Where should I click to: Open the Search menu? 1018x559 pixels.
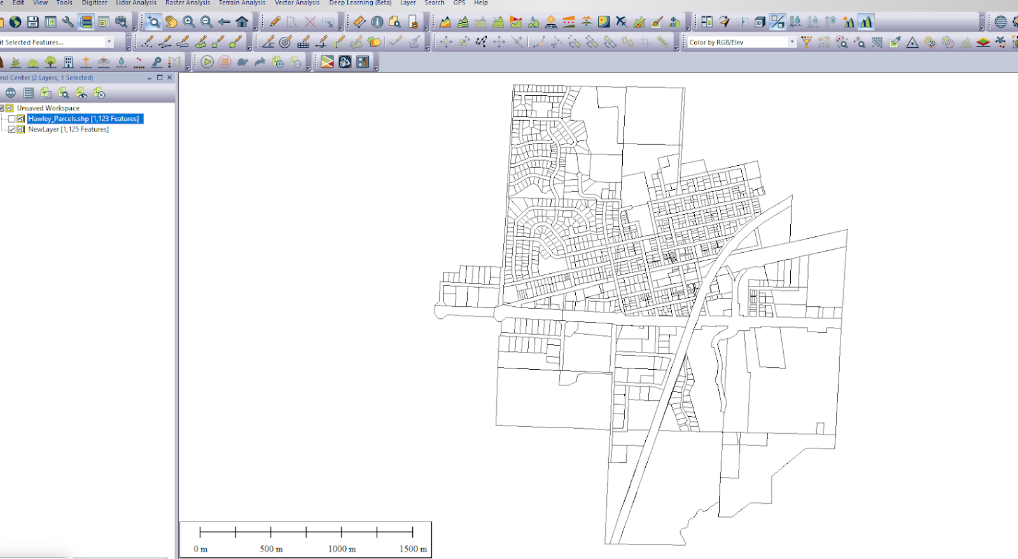(435, 3)
